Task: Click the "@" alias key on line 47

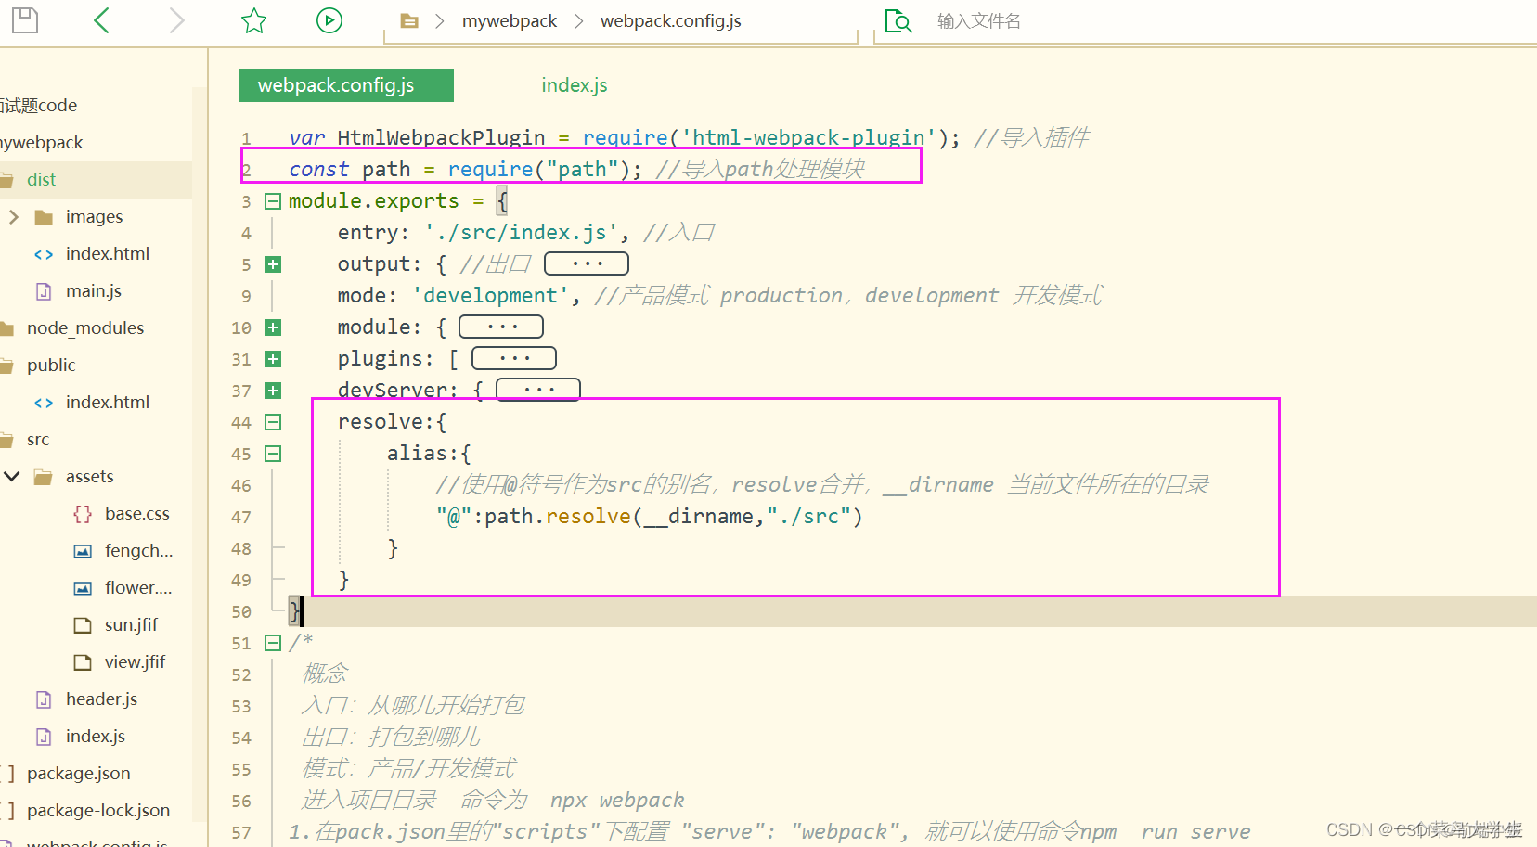Action: 454,517
